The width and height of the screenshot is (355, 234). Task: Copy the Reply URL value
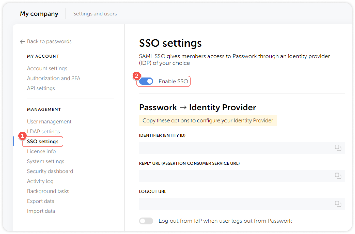tap(338, 176)
